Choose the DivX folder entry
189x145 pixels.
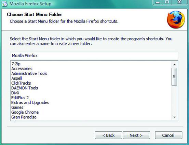click(15, 93)
